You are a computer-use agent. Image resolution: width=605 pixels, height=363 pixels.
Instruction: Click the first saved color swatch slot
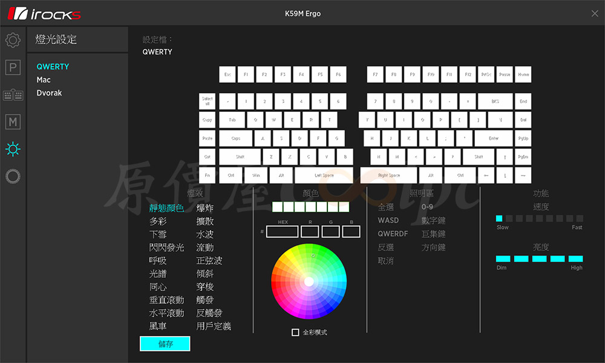point(277,207)
